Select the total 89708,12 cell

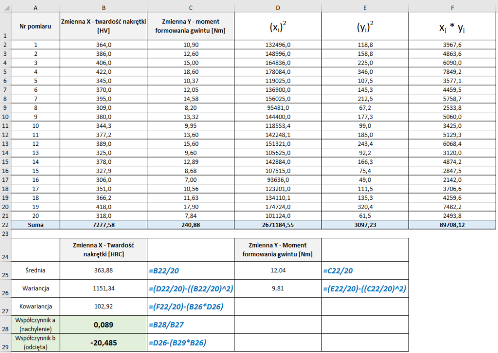pos(453,226)
